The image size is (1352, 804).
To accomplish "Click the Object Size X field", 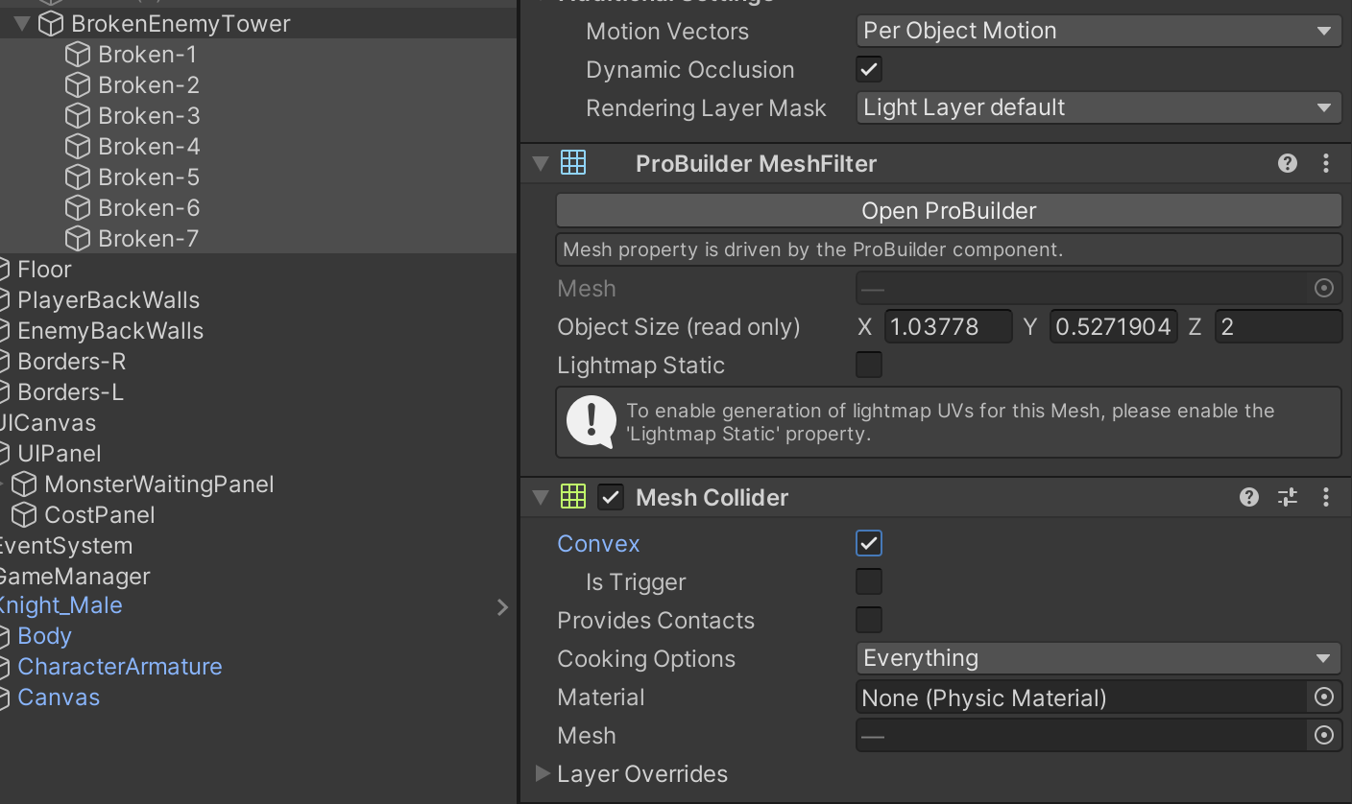I will click(948, 326).
